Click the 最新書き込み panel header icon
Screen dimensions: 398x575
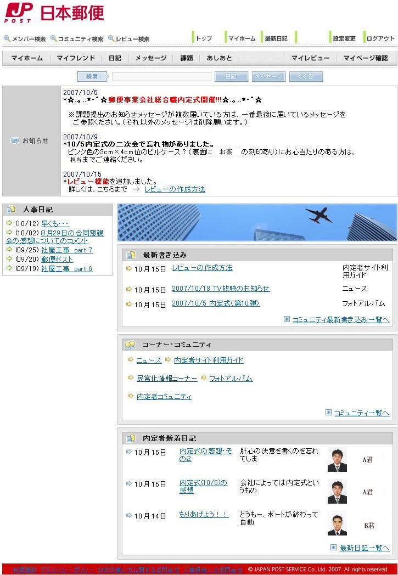[131, 255]
